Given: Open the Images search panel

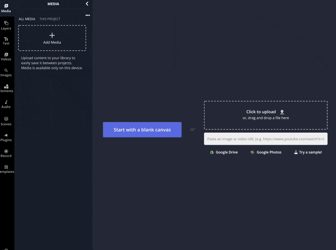Looking at the screenshot, I should click(6, 72).
